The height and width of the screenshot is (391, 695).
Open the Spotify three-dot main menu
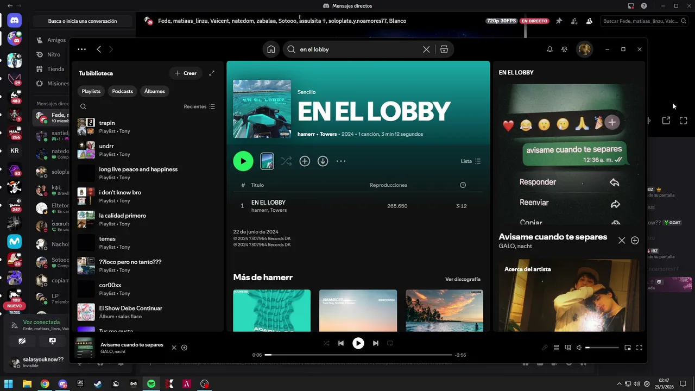tap(81, 49)
